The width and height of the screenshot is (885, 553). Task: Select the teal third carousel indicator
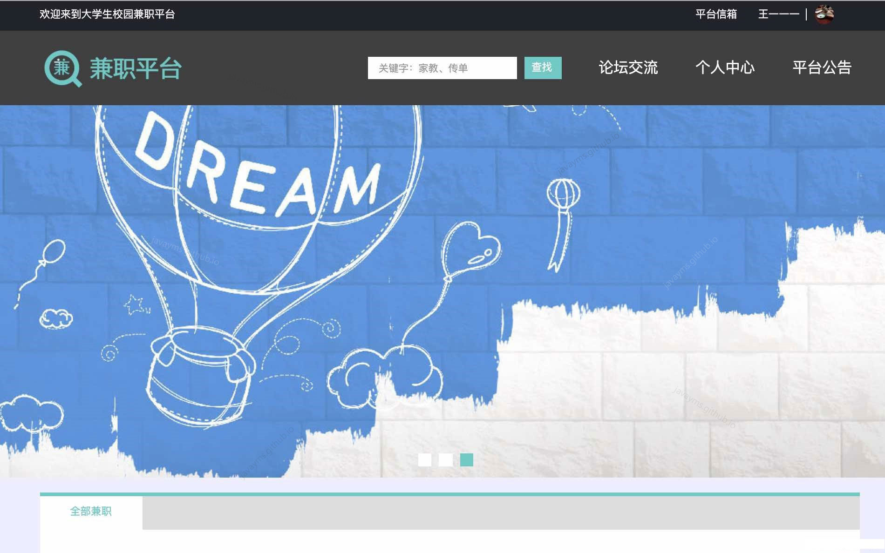pos(467,460)
